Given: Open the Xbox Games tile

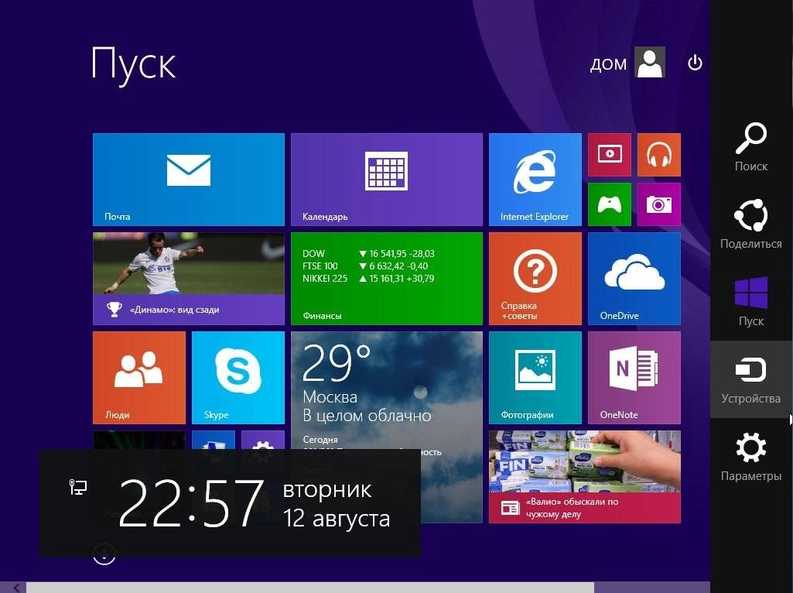Looking at the screenshot, I should coord(610,204).
